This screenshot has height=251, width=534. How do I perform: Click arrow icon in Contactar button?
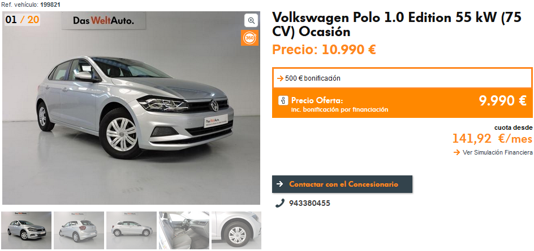[280, 184]
